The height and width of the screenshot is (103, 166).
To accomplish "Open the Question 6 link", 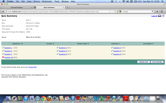I will (x=117, y=51).
